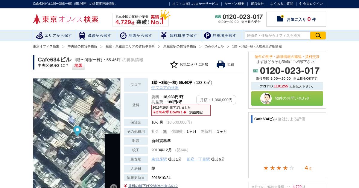Click 印刷 label
The image size is (359, 188).
(230, 64)
